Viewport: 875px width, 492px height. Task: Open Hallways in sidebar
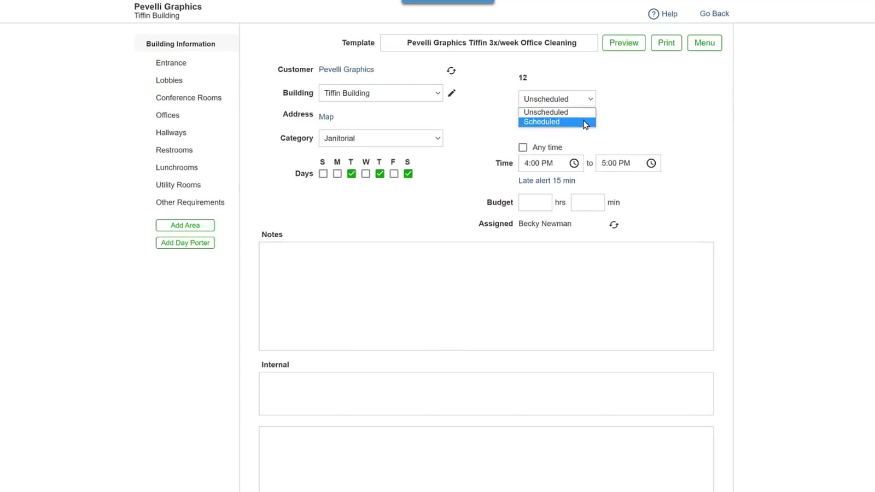point(171,133)
